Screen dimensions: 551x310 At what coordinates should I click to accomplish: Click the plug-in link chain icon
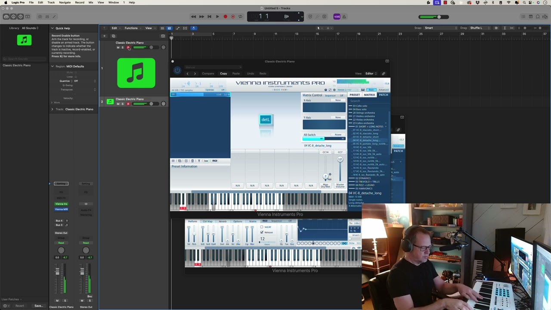pos(384,74)
